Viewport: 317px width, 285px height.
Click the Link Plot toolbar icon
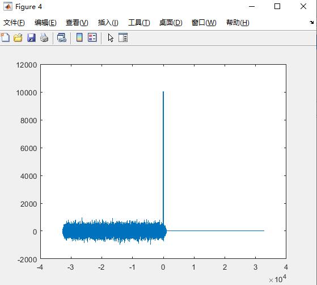click(62, 37)
